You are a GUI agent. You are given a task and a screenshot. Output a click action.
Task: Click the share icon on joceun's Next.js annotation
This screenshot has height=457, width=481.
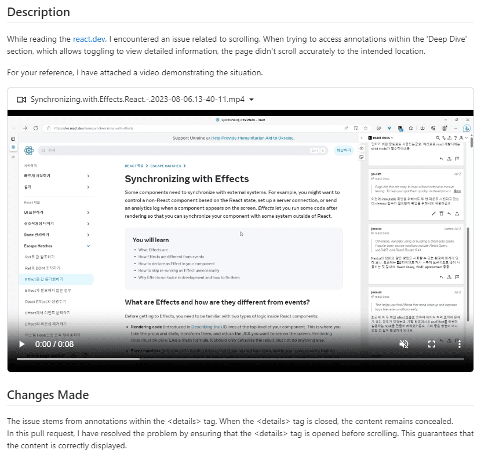point(449,277)
